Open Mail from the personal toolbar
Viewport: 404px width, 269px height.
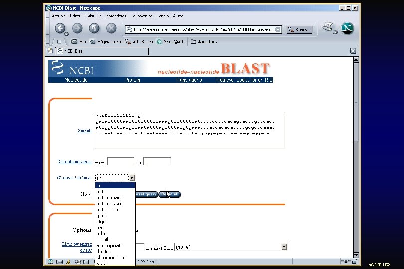(79, 41)
